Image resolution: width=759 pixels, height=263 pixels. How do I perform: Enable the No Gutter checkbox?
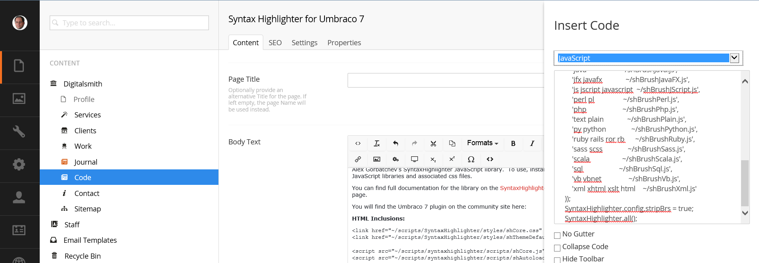557,235
